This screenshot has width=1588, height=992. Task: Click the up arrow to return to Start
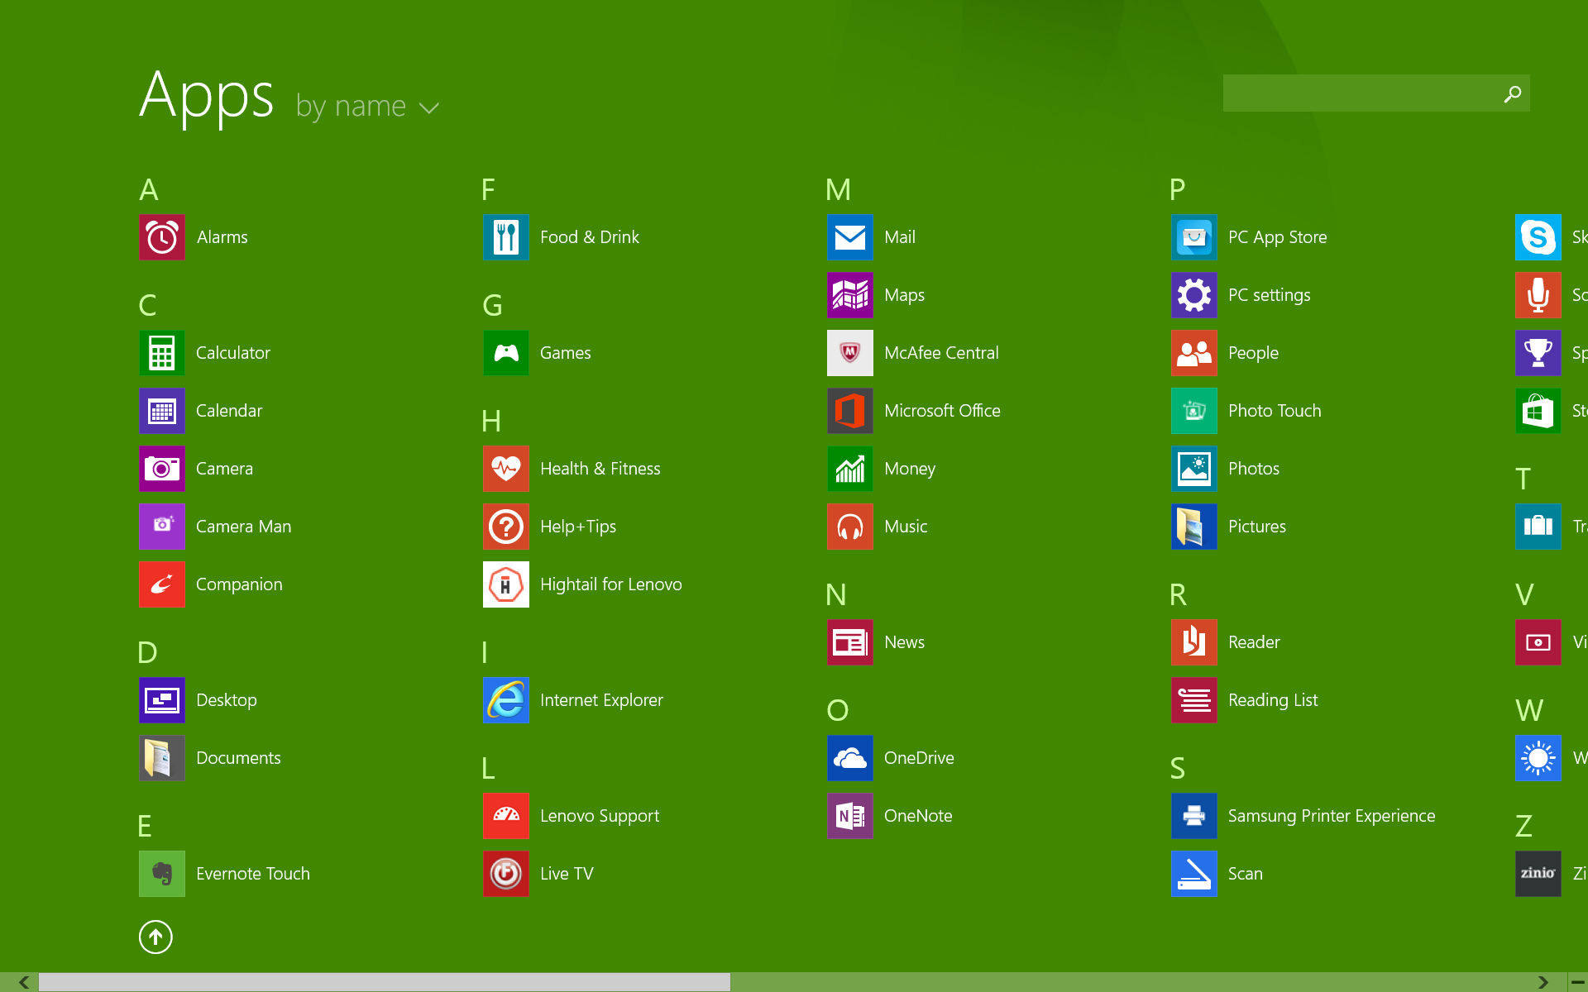pyautogui.click(x=155, y=937)
